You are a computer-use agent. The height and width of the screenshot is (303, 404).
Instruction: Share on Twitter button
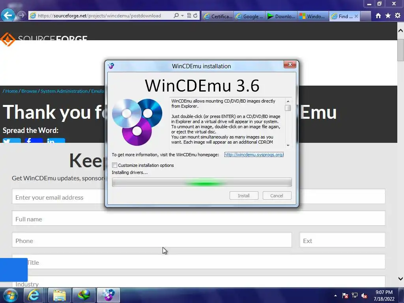(x=11, y=141)
